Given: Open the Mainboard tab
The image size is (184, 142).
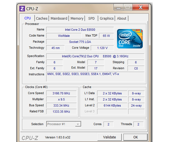Looking at the screenshot, I should point(59,19).
